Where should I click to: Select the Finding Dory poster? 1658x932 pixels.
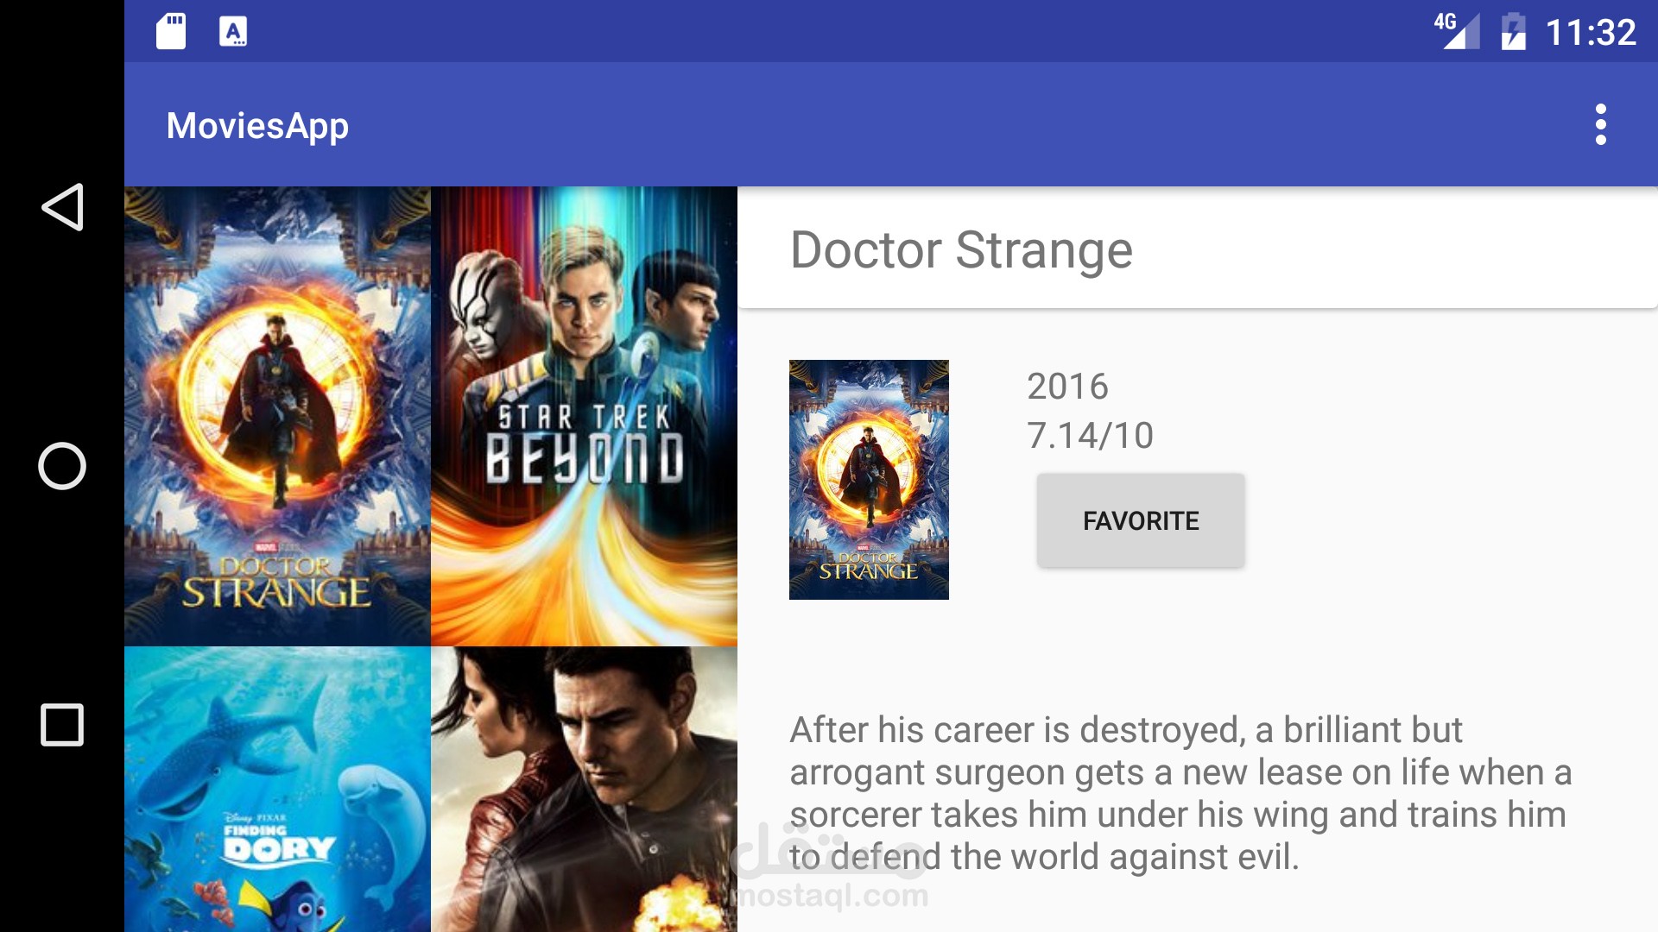[277, 789]
